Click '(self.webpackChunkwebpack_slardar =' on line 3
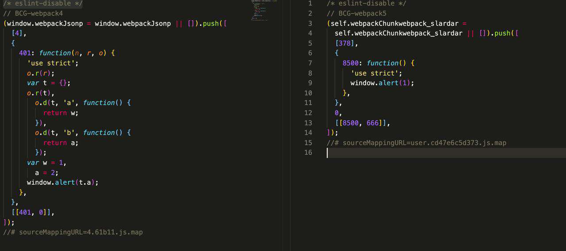The width and height of the screenshot is (566, 251). (397, 23)
